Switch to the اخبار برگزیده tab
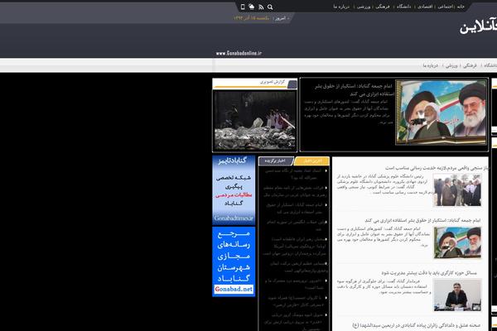The image size is (497, 331). (276, 161)
